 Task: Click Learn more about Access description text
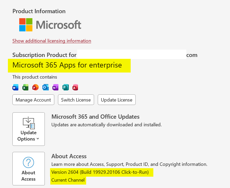click(129, 164)
